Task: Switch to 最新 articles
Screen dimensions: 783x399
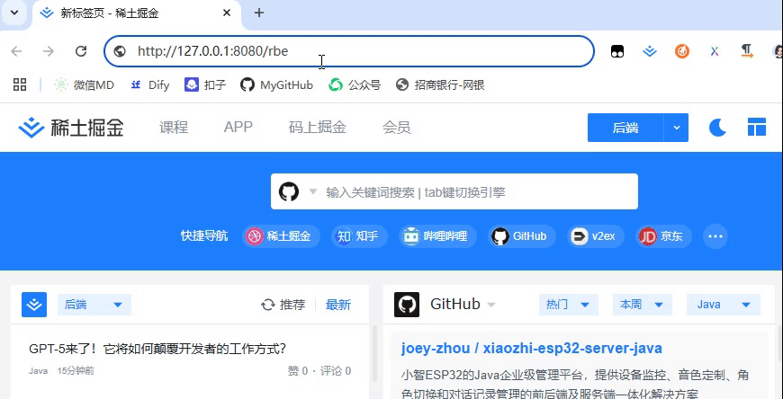Action: click(x=338, y=305)
